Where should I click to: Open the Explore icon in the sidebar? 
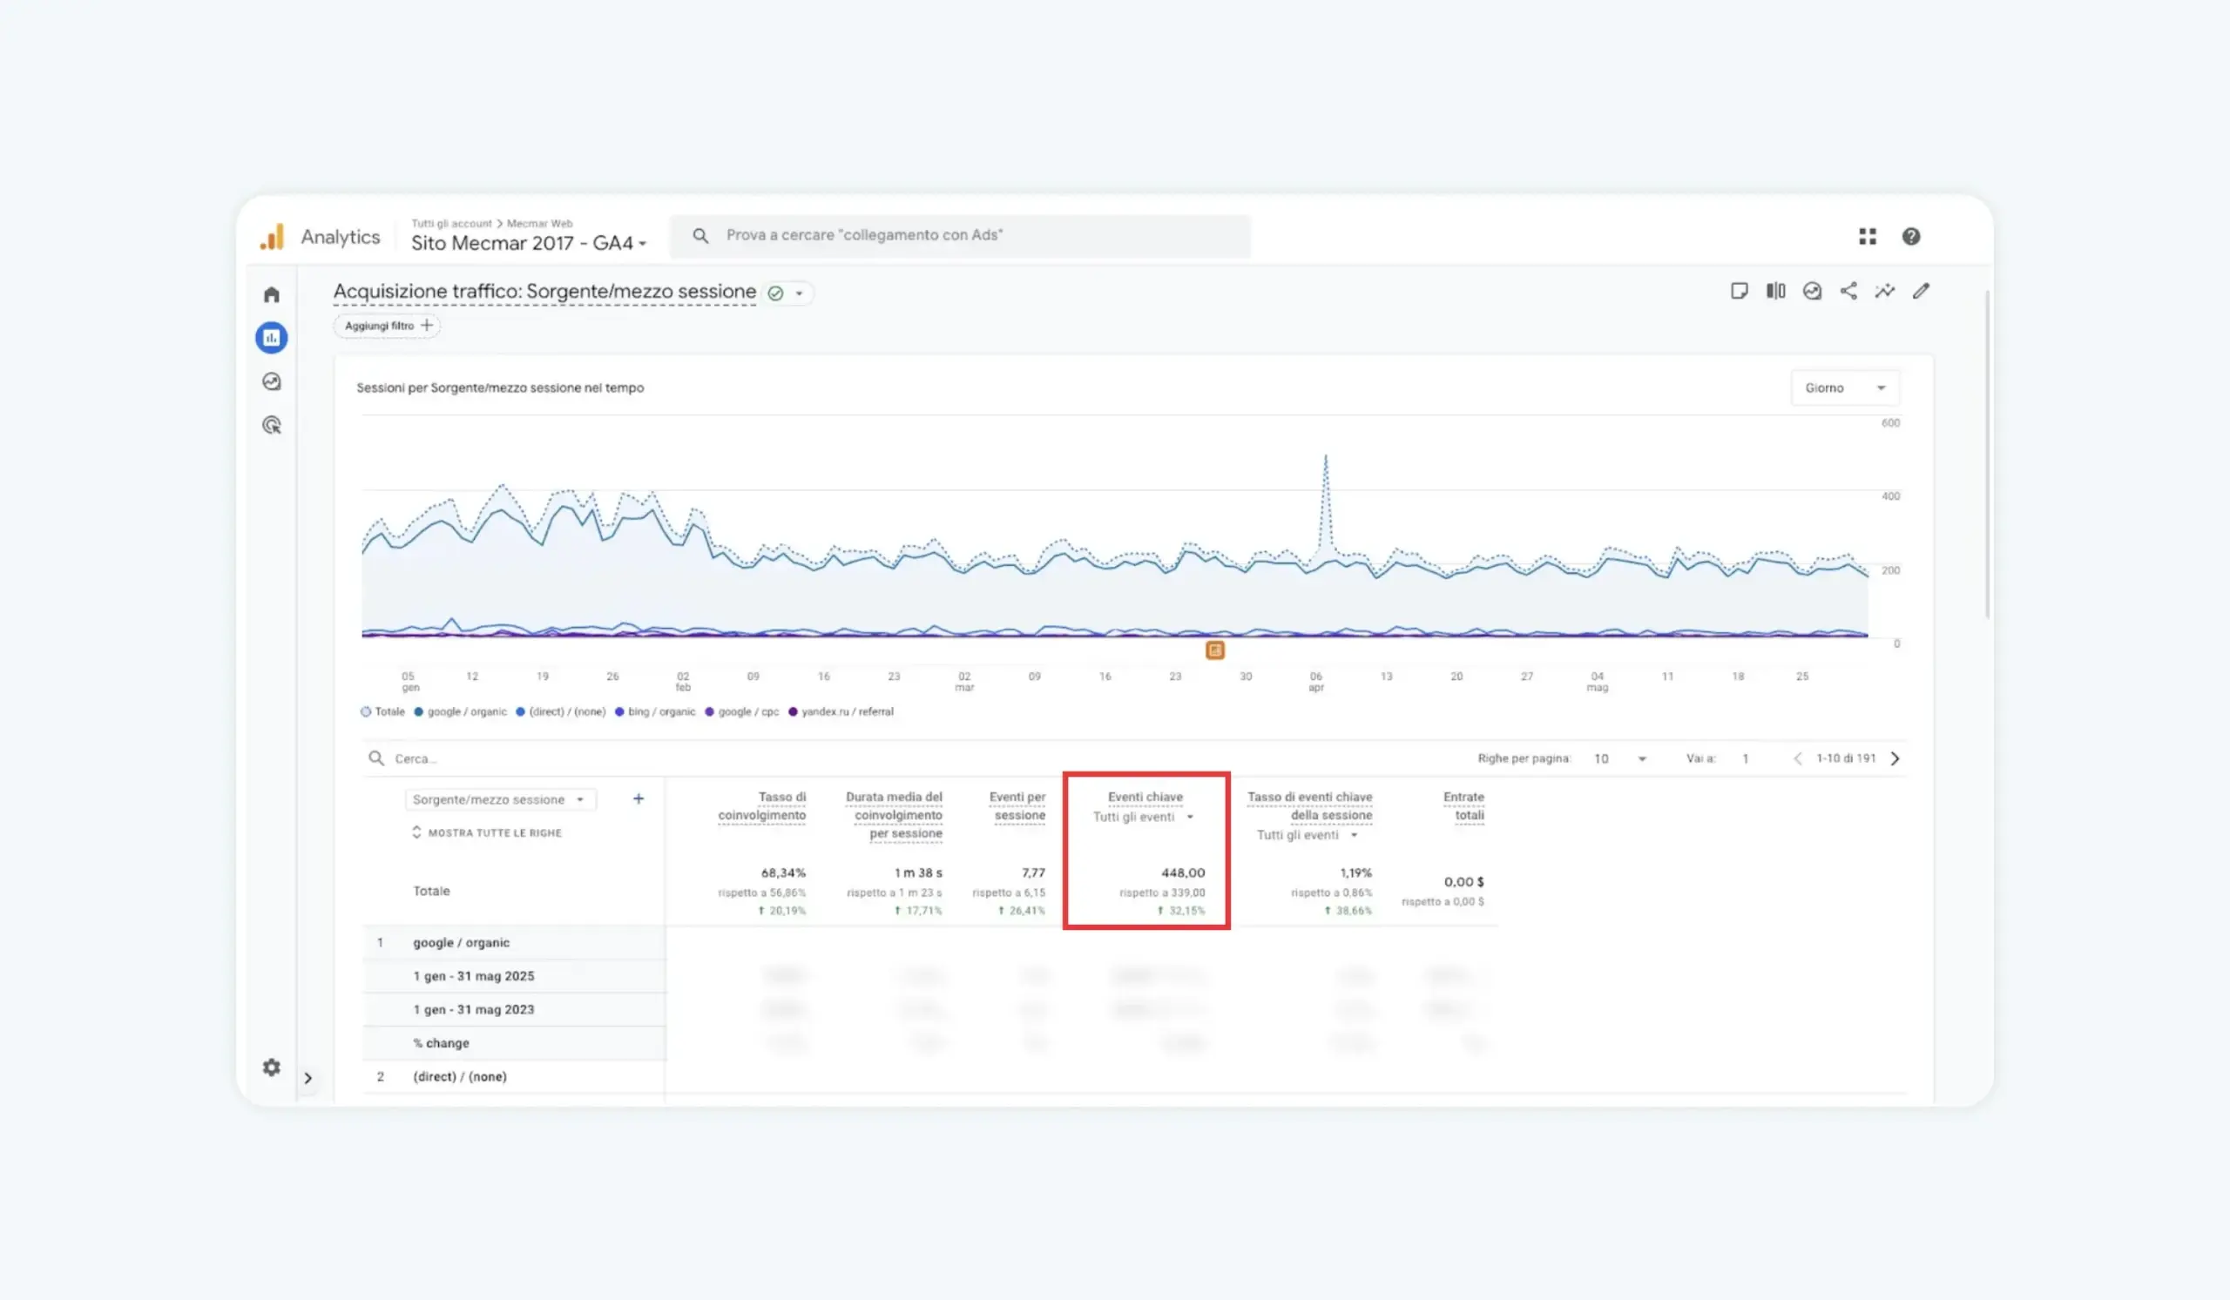pos(272,381)
